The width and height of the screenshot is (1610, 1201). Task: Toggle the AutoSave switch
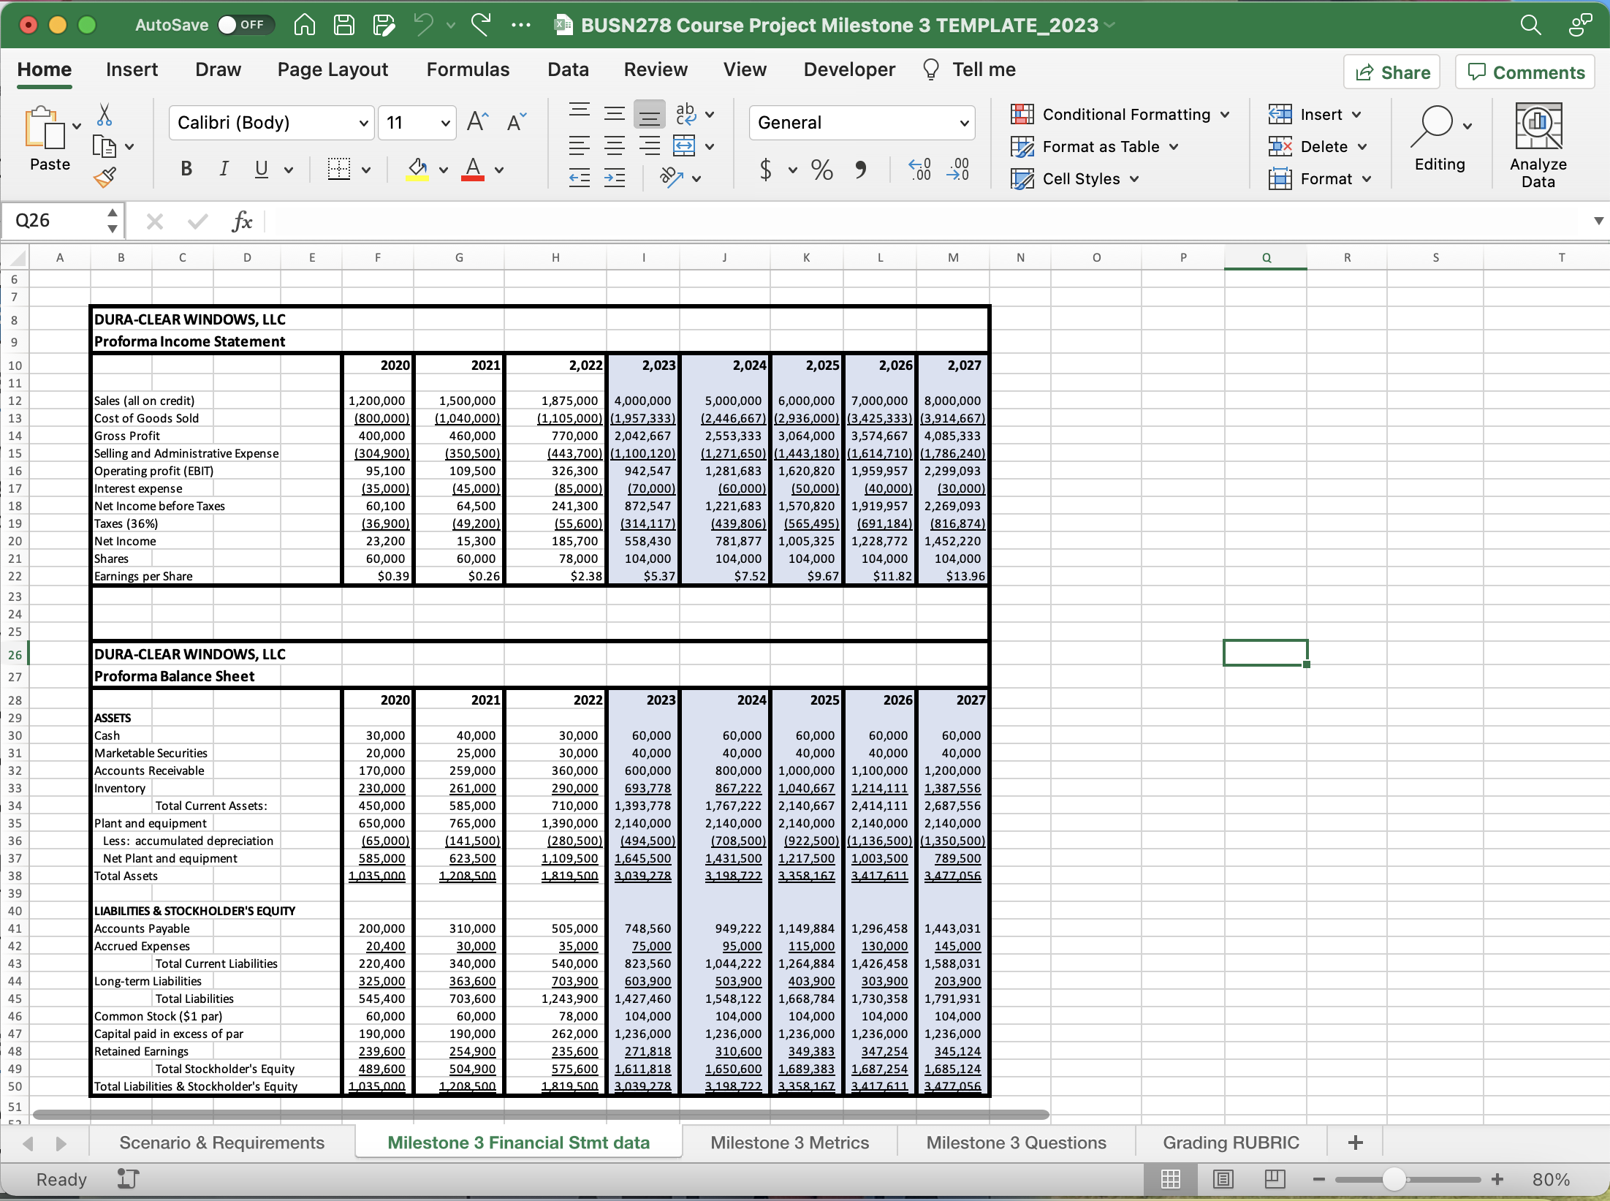pyautogui.click(x=245, y=25)
